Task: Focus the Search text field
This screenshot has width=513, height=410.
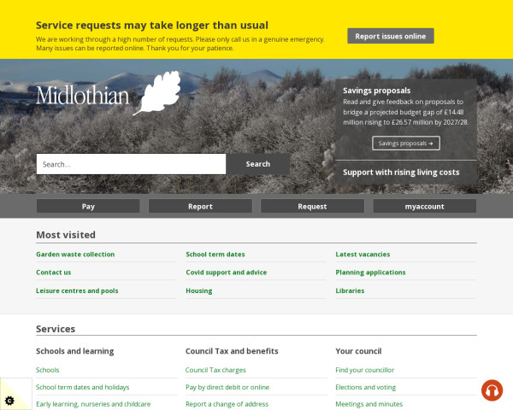Action: click(131, 164)
